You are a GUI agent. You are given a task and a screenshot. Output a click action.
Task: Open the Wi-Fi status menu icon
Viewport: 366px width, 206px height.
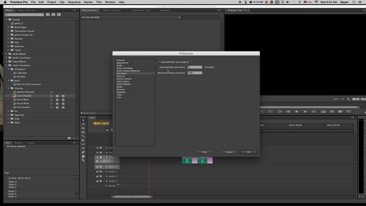pyautogui.click(x=316, y=2)
